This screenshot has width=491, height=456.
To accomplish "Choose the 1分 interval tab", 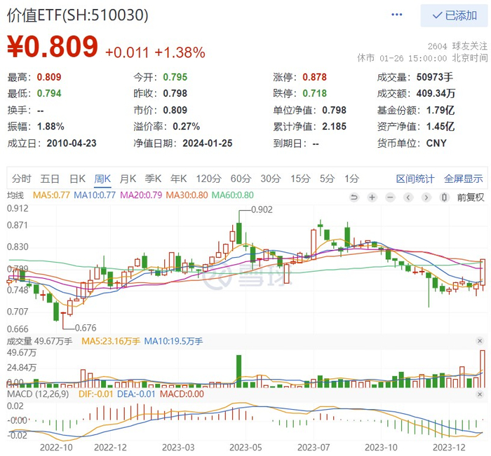I will coord(351,179).
